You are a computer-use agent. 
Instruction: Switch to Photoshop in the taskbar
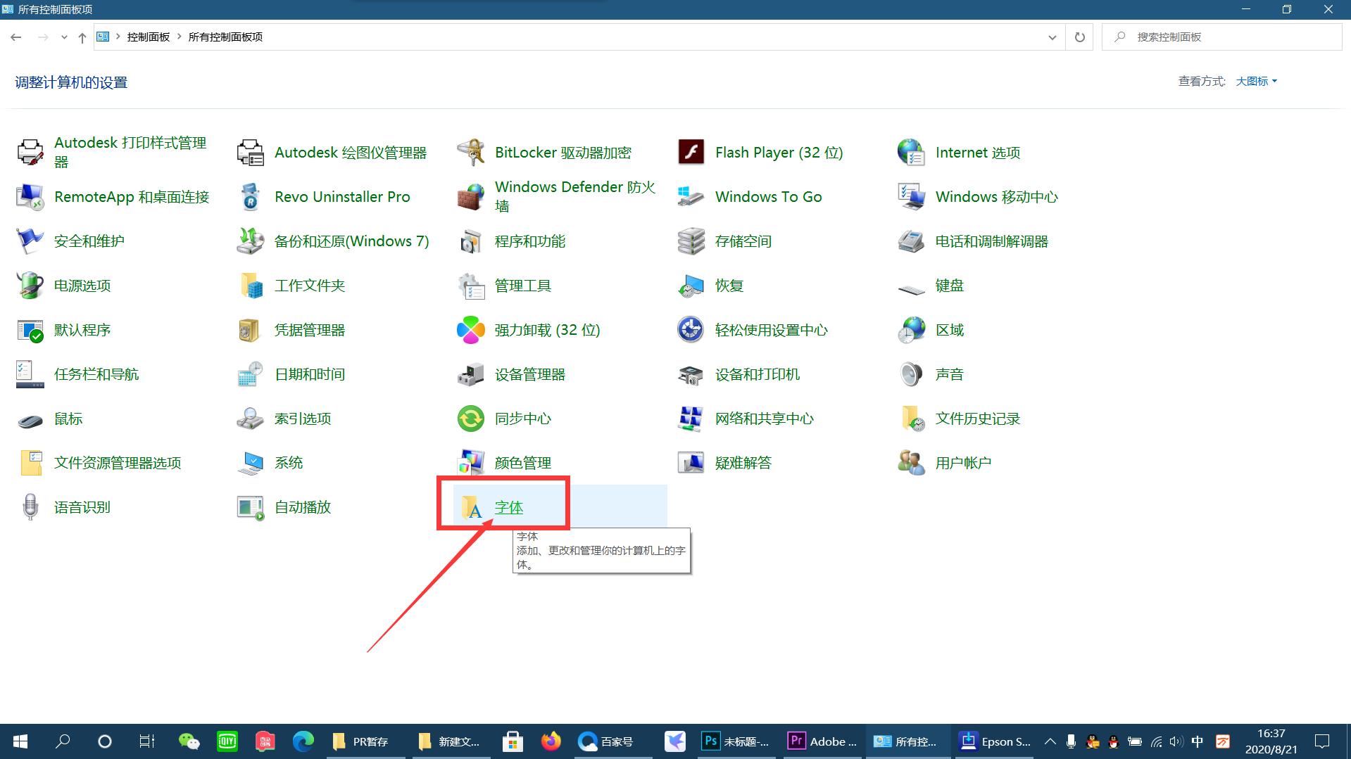click(735, 741)
